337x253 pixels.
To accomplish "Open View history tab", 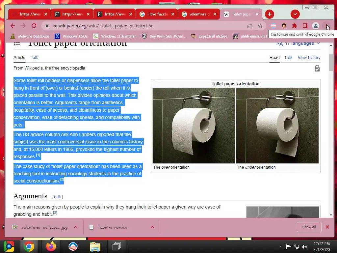I will point(309,57).
